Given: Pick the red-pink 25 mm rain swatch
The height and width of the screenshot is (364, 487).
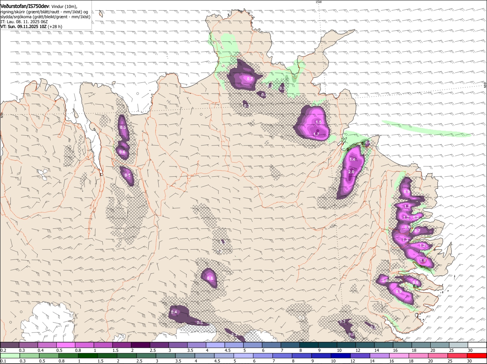Looking at the screenshot, I should tap(457, 356).
